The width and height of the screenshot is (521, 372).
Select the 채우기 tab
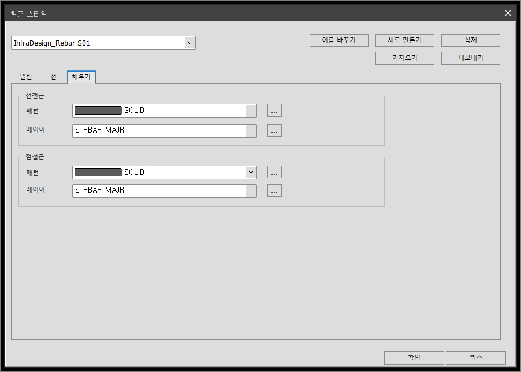[81, 77]
